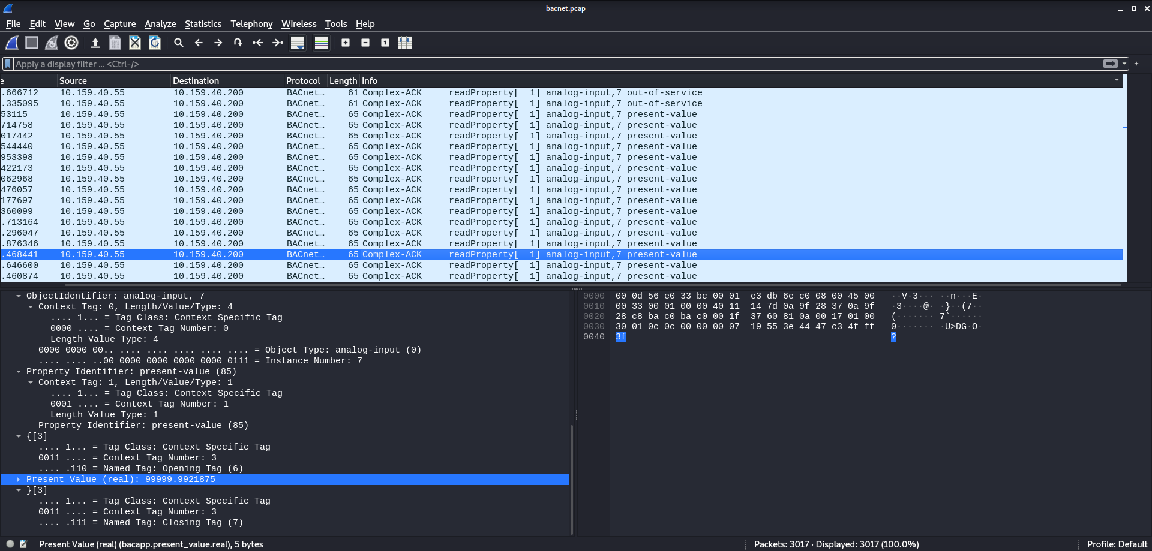
Task: Select Instance Number: 7 detail line
Action: click(x=200, y=360)
